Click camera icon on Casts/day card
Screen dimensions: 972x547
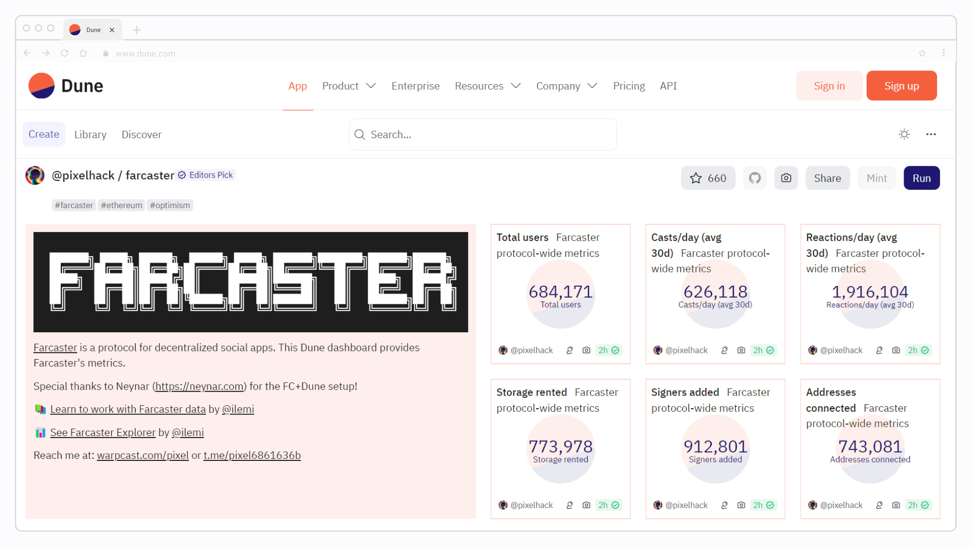[741, 350]
